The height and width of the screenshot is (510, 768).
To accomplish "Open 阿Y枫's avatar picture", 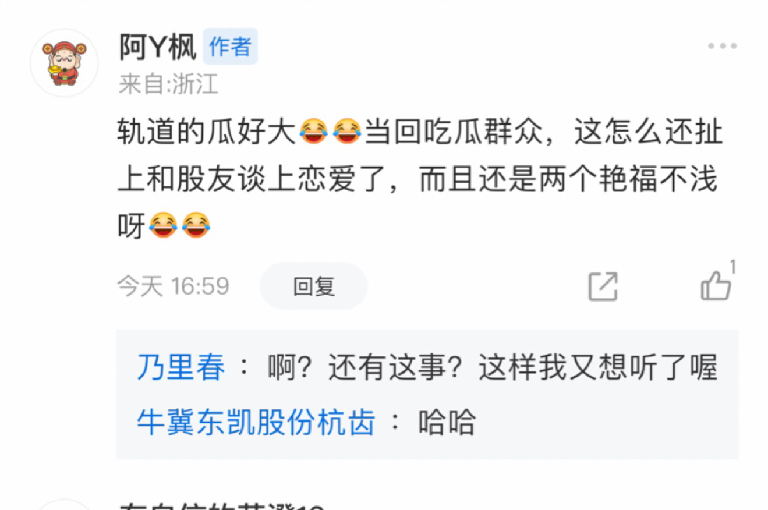I will 64,63.
